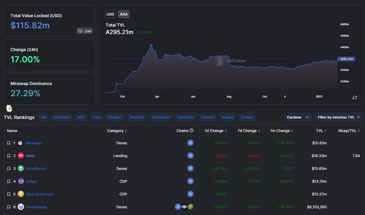Open the WingRiders protocol page

[36, 169]
